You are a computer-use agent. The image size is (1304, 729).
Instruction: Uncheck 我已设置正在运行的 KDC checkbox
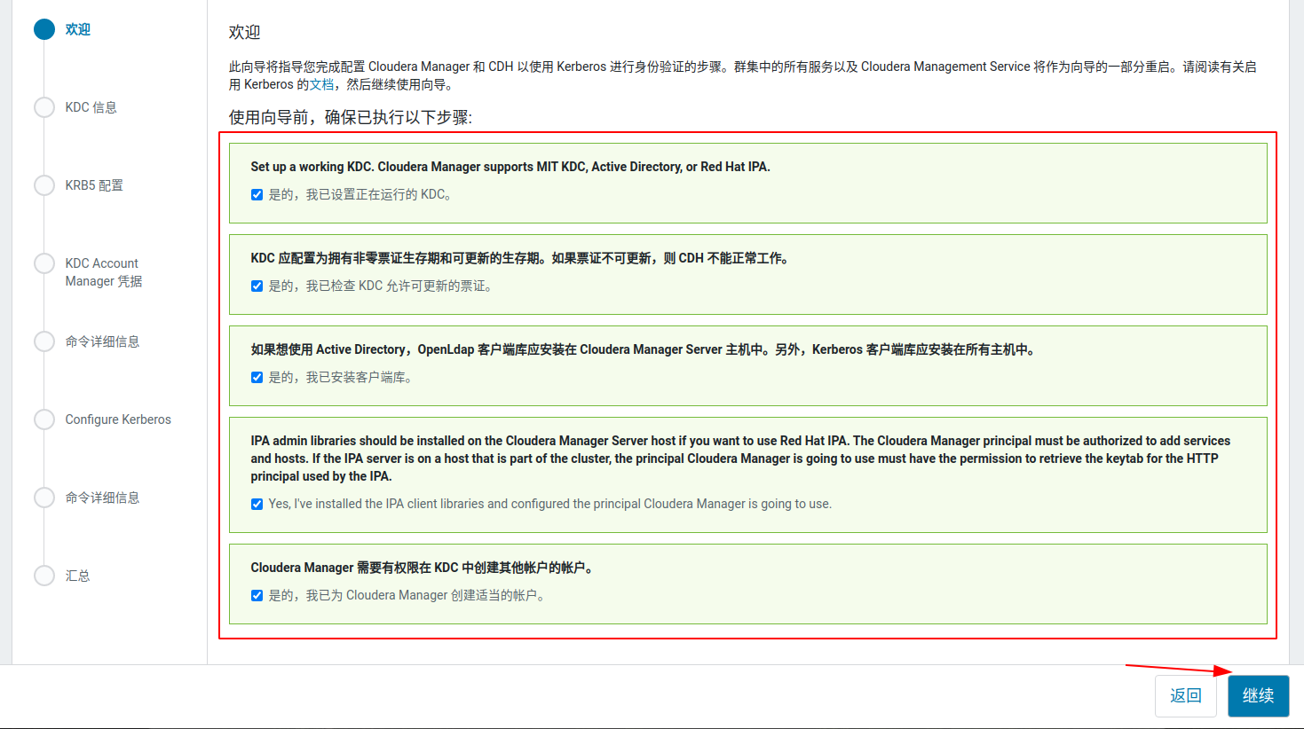click(257, 194)
